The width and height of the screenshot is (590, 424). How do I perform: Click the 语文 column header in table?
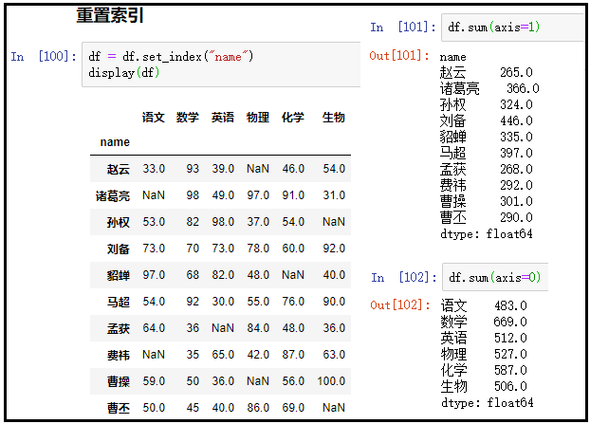tap(154, 118)
